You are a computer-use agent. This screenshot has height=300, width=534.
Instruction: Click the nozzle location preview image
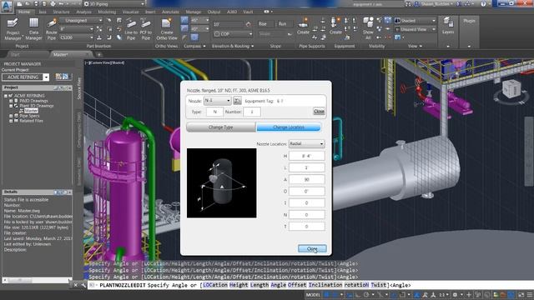[x=222, y=183]
